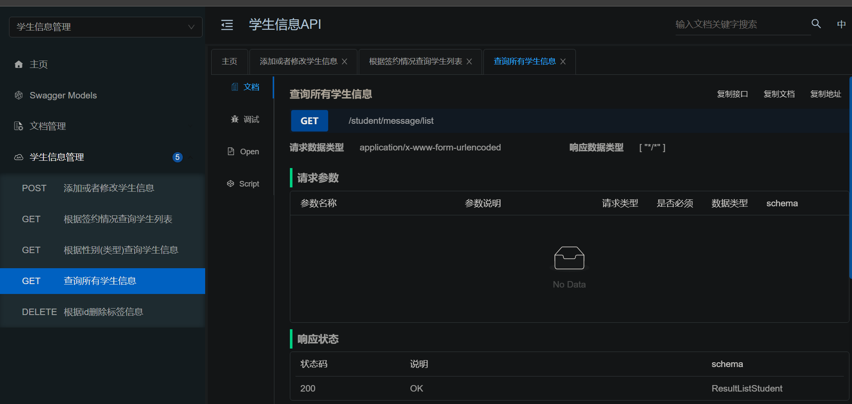Click the 复制接口 button
The image size is (852, 404).
[x=732, y=94]
